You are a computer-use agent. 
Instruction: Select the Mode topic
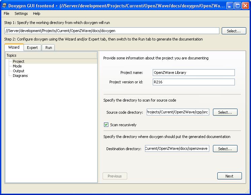17,66
